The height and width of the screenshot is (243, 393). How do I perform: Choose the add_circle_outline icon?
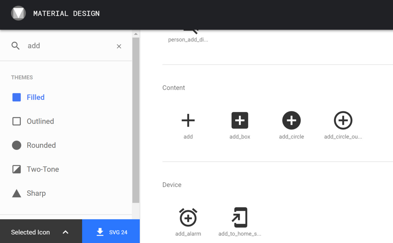[343, 121]
